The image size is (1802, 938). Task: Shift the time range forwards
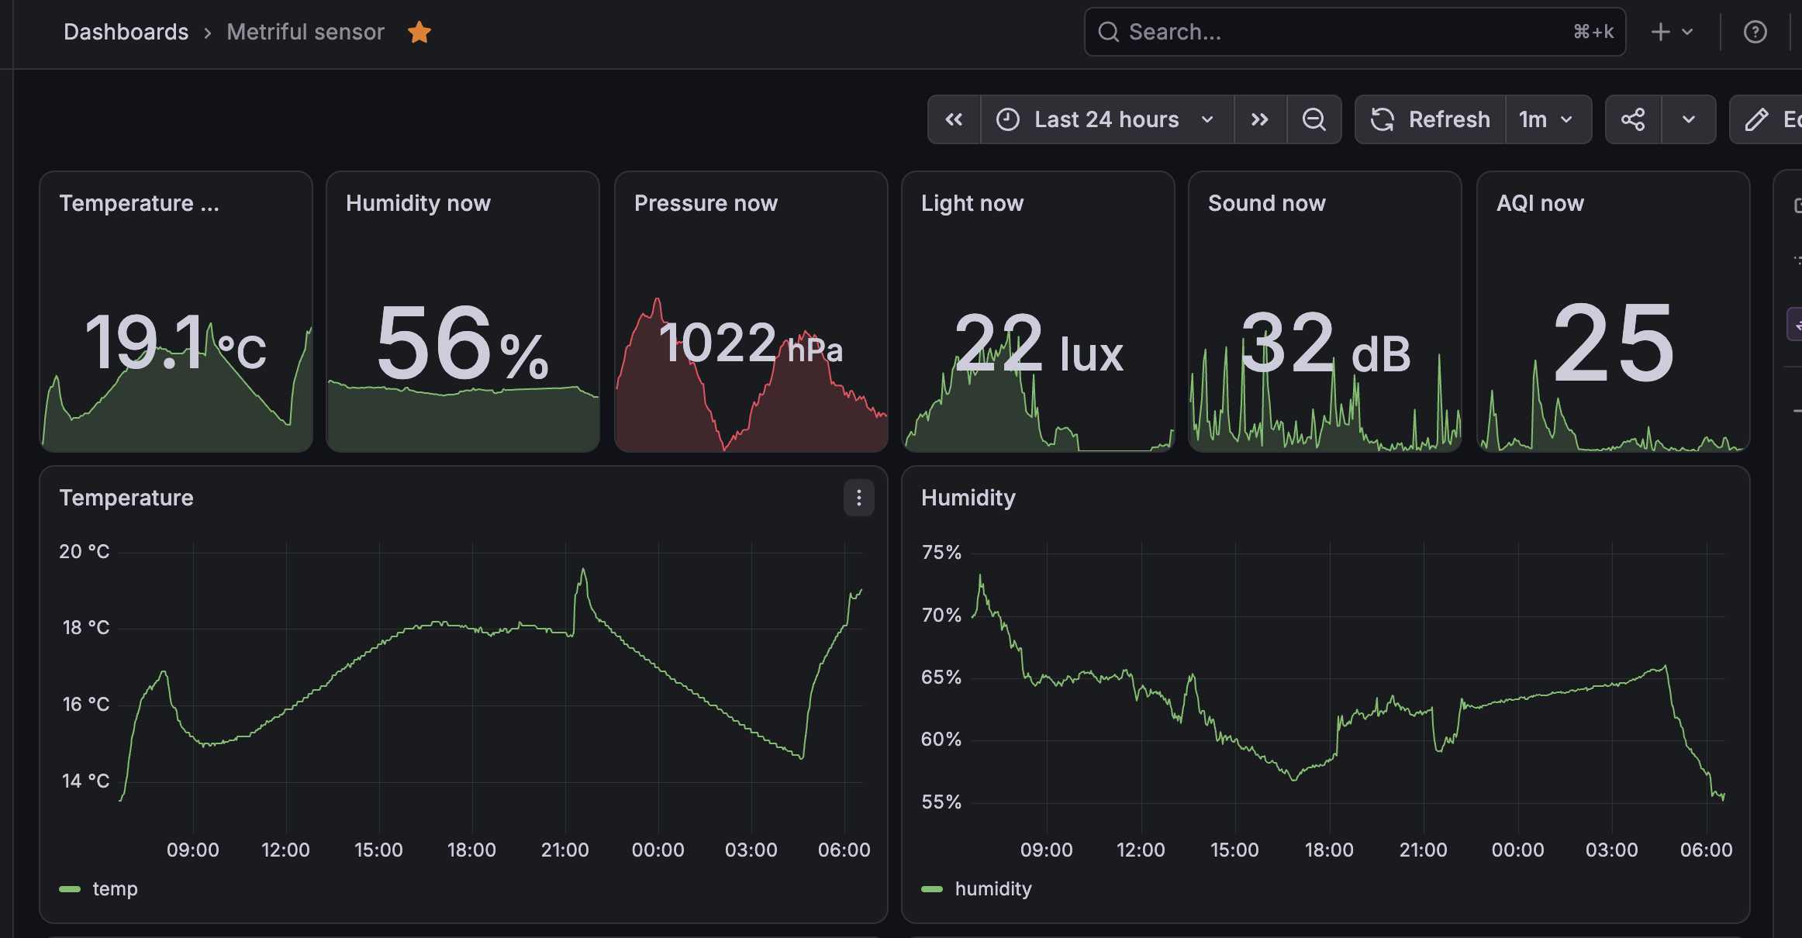point(1260,119)
